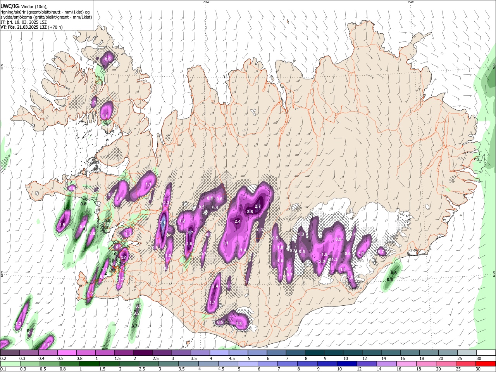Viewport: 496px width, 372px height.
Task: Click the 'VT: Fös. 21.03.2025 13Z (+70 h)' line
Action: pyautogui.click(x=31, y=27)
